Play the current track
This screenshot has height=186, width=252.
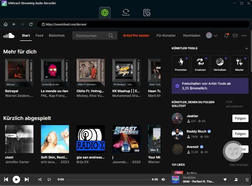tap(16, 179)
